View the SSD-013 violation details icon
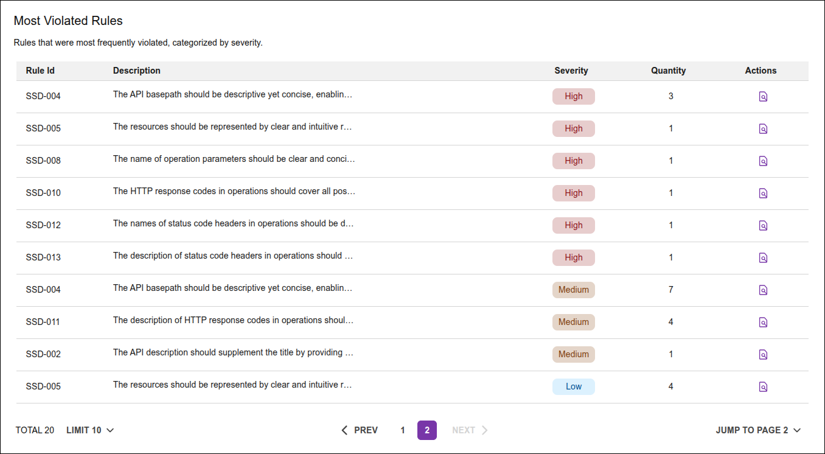The height and width of the screenshot is (454, 825). (x=763, y=257)
